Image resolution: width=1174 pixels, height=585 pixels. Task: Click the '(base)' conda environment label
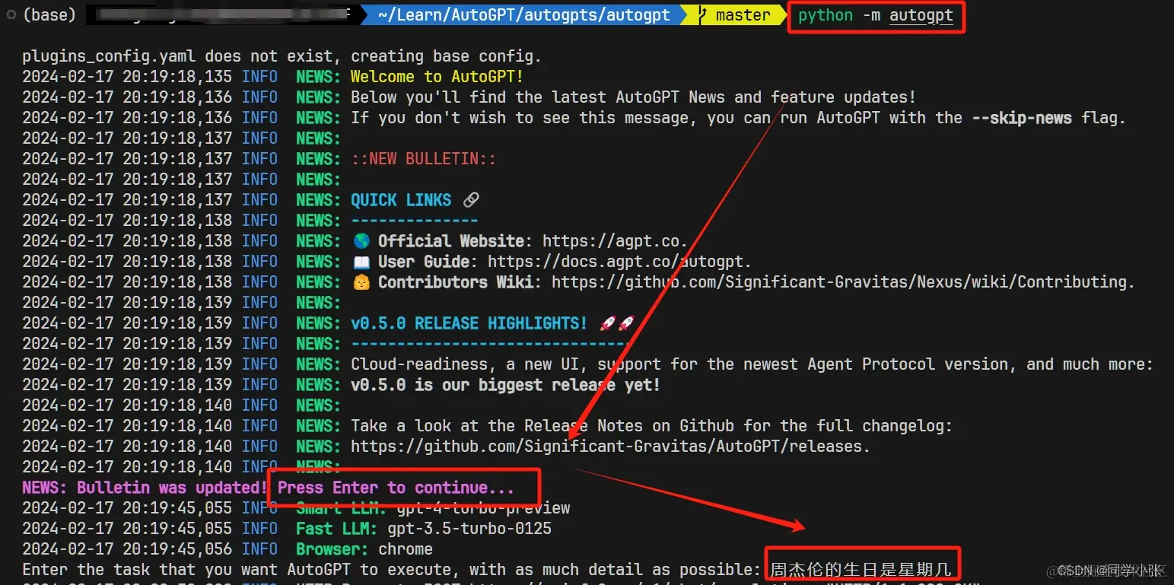coord(49,15)
